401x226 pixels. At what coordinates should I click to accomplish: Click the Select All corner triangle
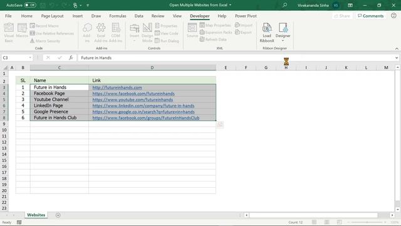click(x=5, y=68)
